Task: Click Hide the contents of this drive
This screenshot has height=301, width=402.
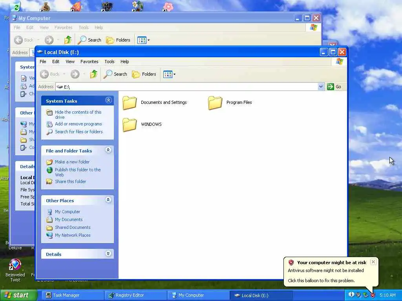Action: 78,115
